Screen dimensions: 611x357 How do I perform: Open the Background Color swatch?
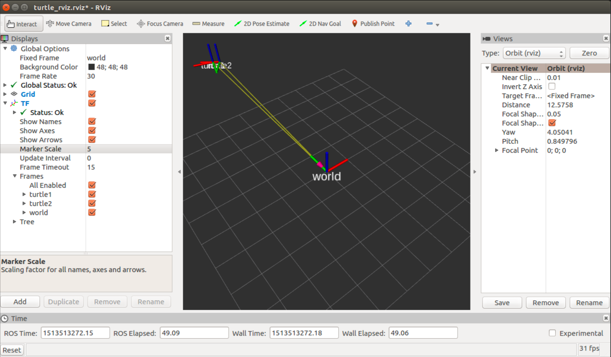point(91,67)
